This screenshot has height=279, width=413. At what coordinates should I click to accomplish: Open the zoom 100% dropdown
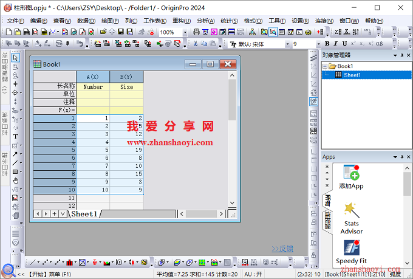(x=185, y=32)
